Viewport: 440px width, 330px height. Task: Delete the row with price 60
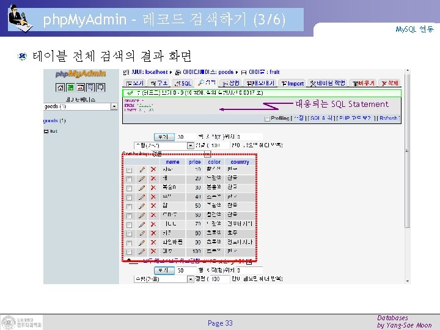pos(153,215)
